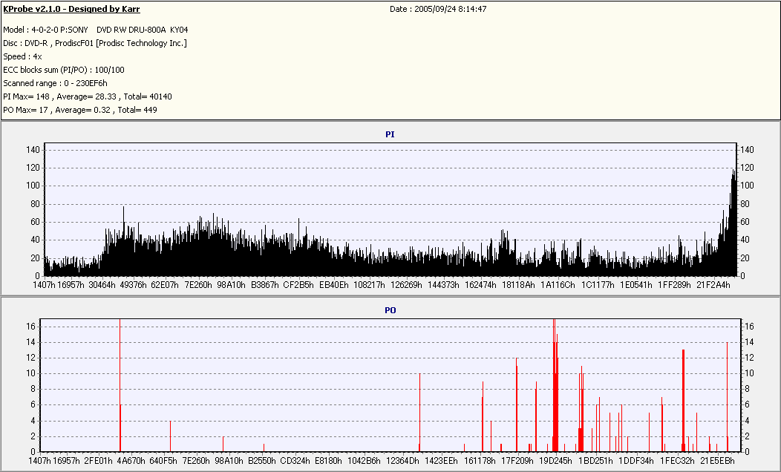Click the PI Max= 148 statistics line
This screenshot has width=781, height=472.
click(88, 96)
